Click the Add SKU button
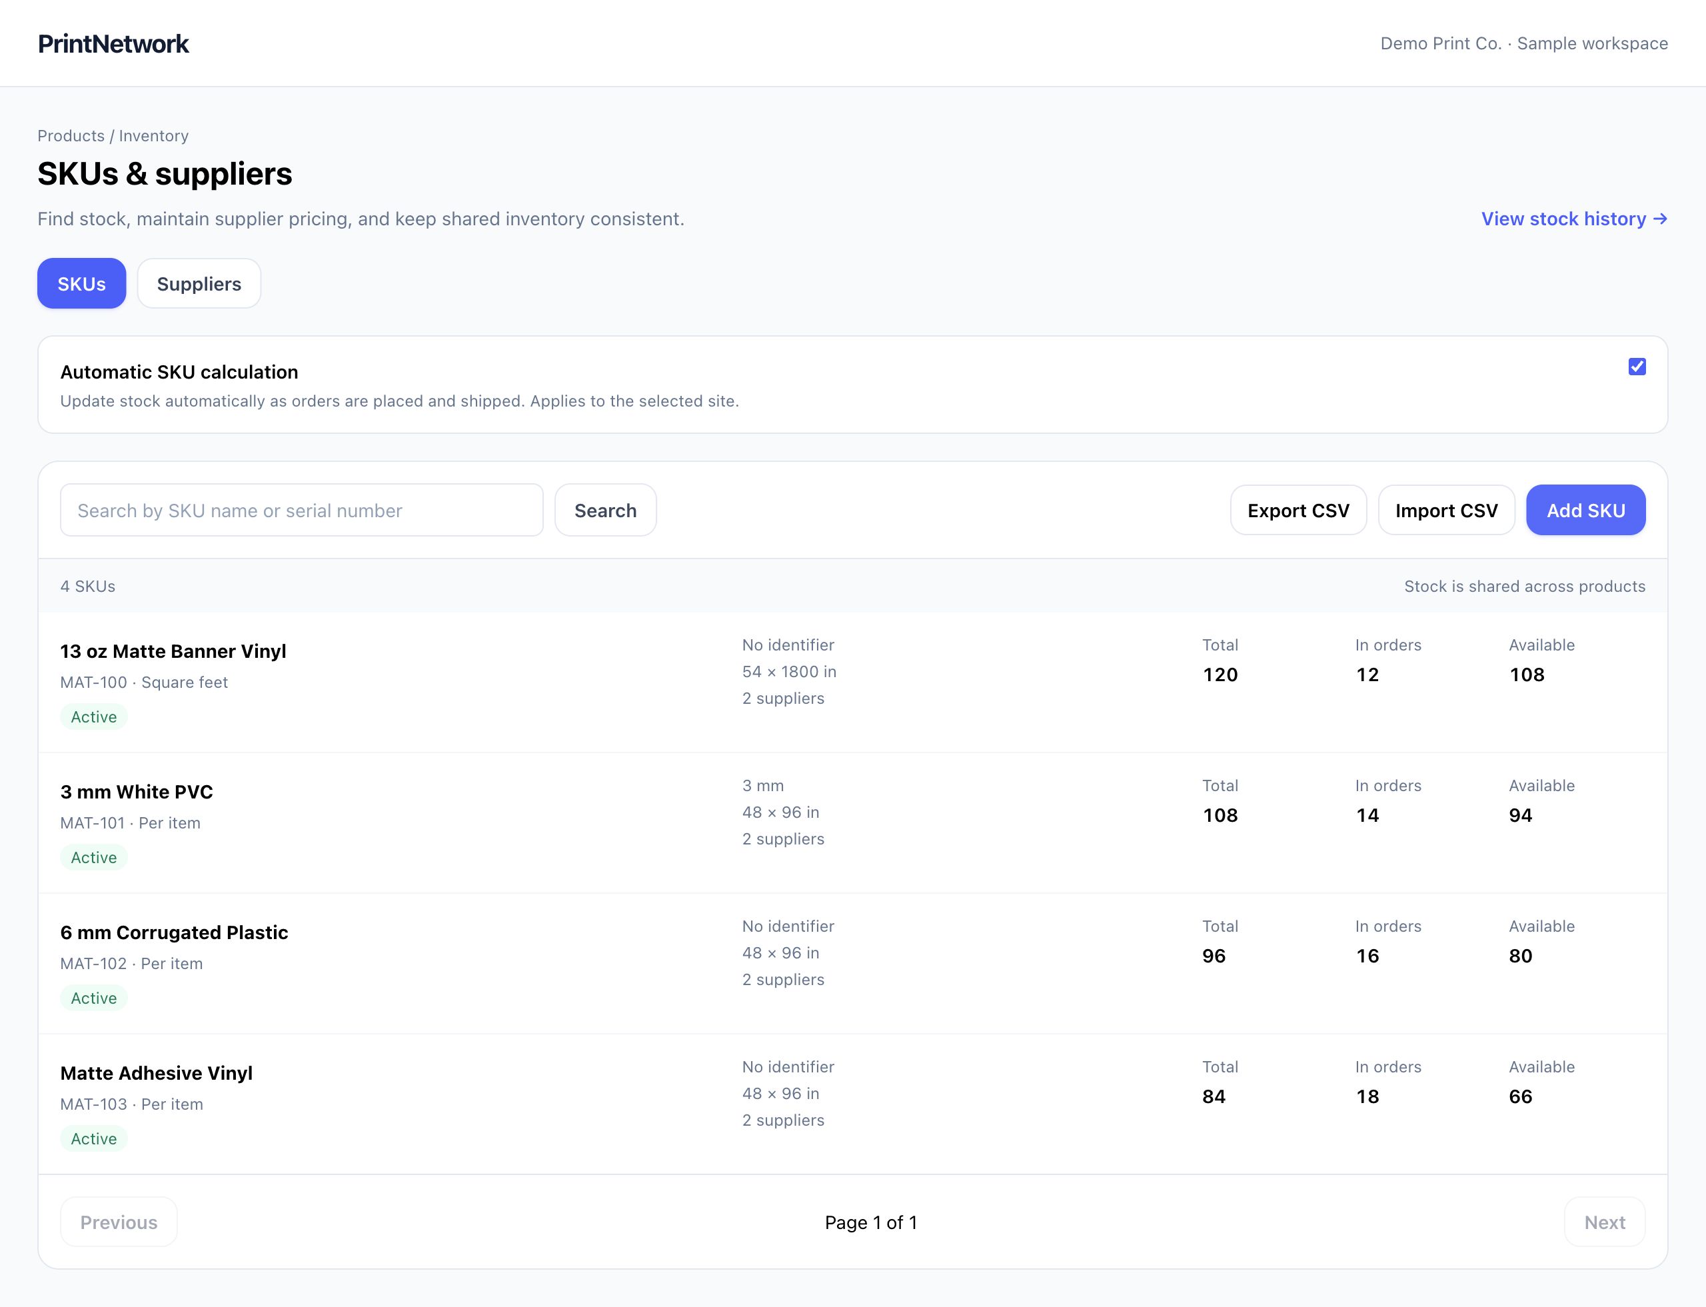 click(x=1585, y=511)
